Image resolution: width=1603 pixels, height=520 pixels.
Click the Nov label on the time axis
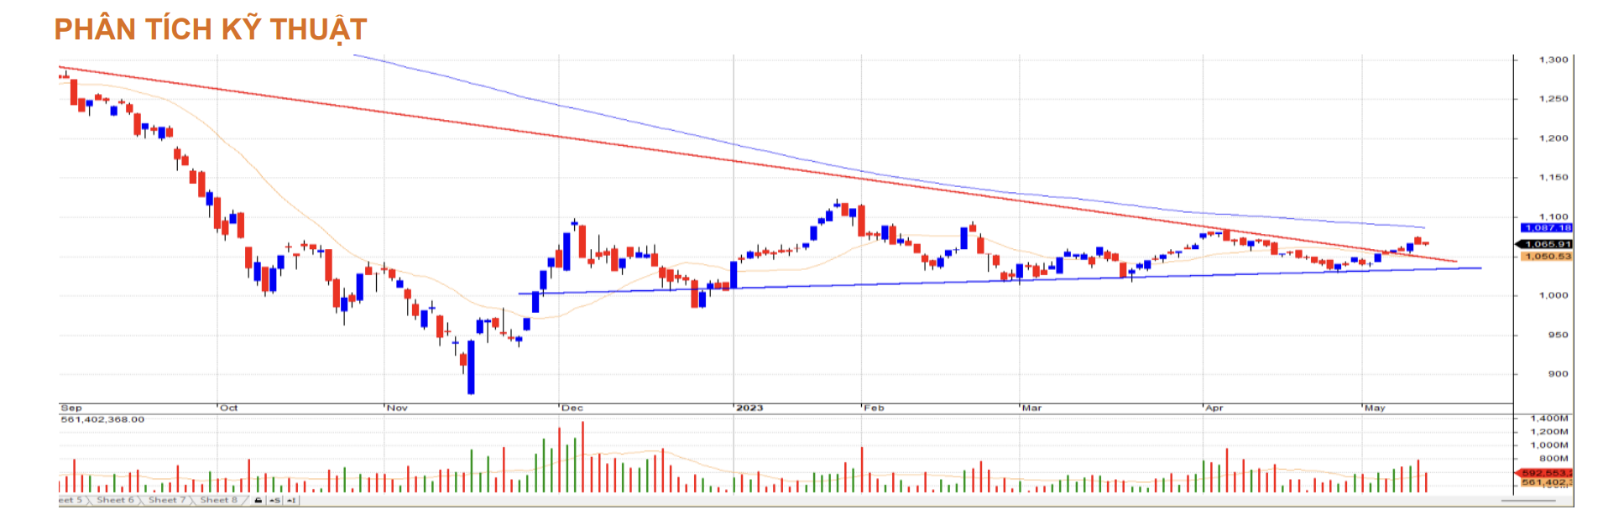point(397,408)
